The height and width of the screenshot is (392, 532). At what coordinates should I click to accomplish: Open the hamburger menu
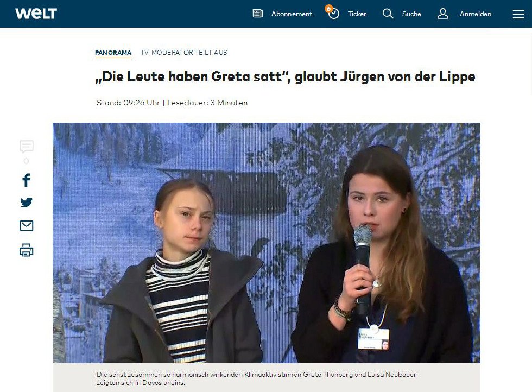point(518,14)
